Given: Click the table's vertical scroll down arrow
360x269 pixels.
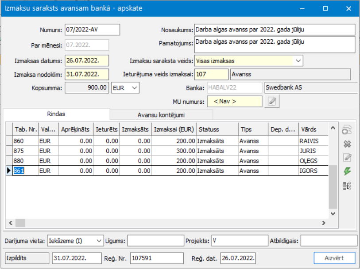Looking at the screenshot, I should coord(333,214).
